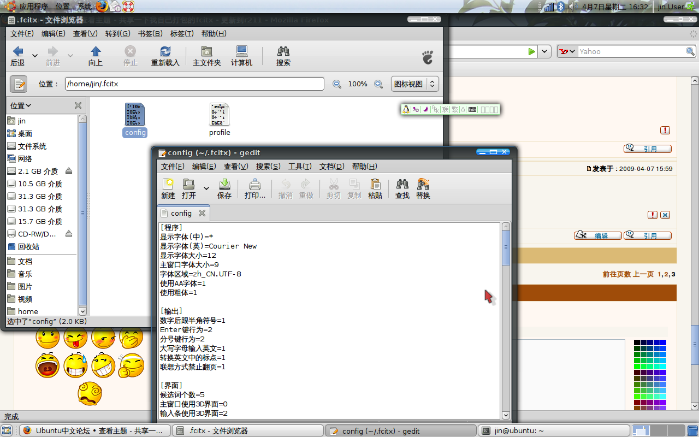Click the forum 编辑 edit button

(598, 235)
